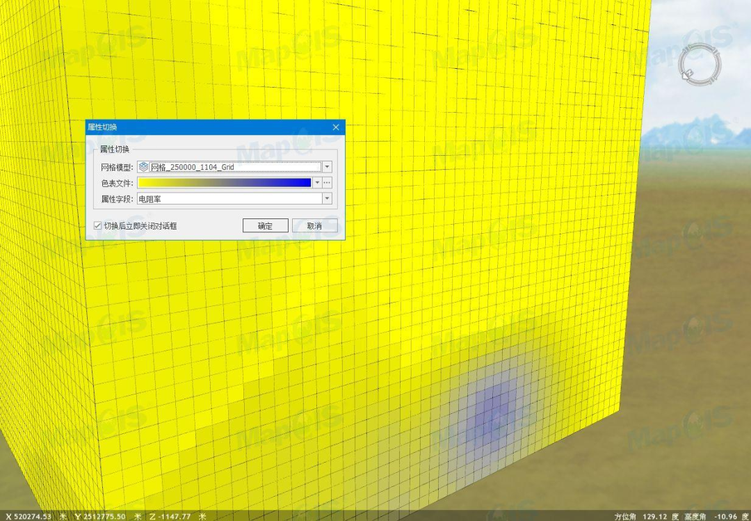The width and height of the screenshot is (751, 521).
Task: Click the X 520274.53 coordinate readout
Action: pyautogui.click(x=29, y=516)
